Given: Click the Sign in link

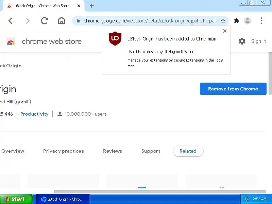Looking at the screenshot, I should pyautogui.click(x=259, y=41).
